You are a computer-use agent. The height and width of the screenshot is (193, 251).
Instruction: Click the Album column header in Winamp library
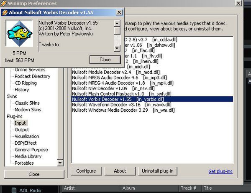(x=149, y=188)
